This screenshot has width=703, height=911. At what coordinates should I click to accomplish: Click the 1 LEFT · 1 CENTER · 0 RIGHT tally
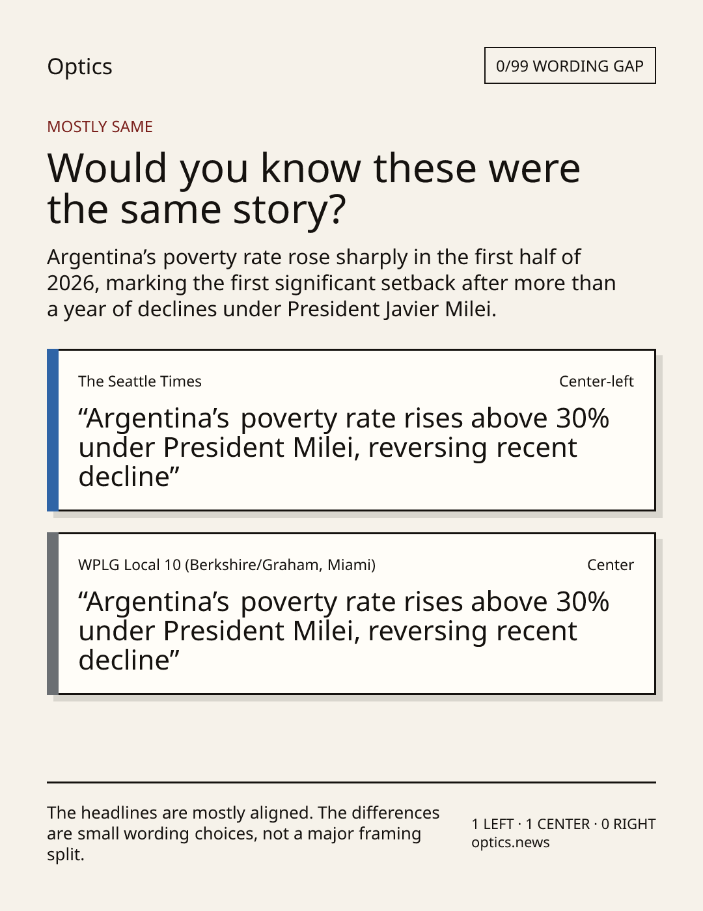click(564, 824)
